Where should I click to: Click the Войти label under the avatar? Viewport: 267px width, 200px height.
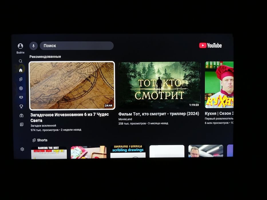tap(20, 53)
